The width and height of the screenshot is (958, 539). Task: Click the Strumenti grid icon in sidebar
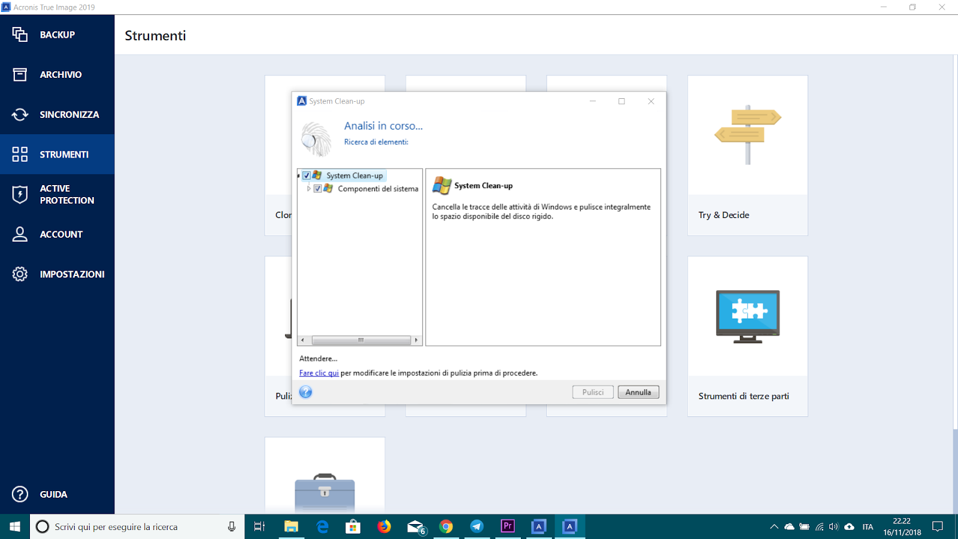point(20,154)
